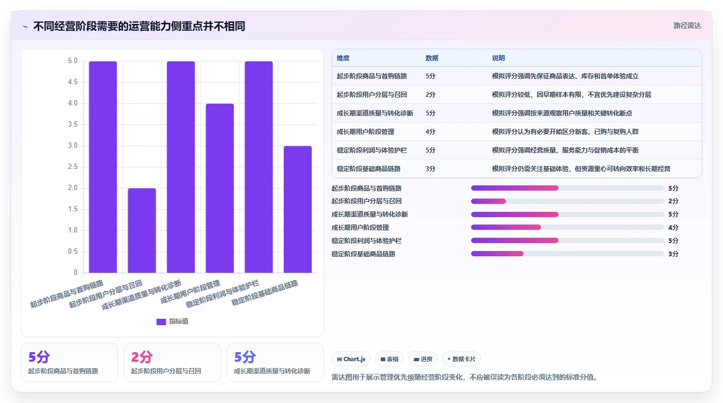Click the 进度 tag button
Screen dimensions: 723x403
(423, 359)
